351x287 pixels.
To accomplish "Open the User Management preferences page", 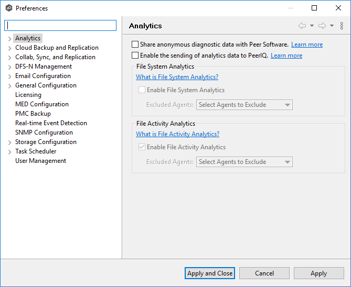I will pyautogui.click(x=40, y=161).
